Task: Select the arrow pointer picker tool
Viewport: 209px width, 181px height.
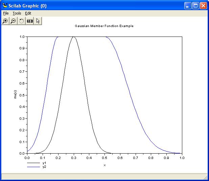Action: [x=38, y=21]
